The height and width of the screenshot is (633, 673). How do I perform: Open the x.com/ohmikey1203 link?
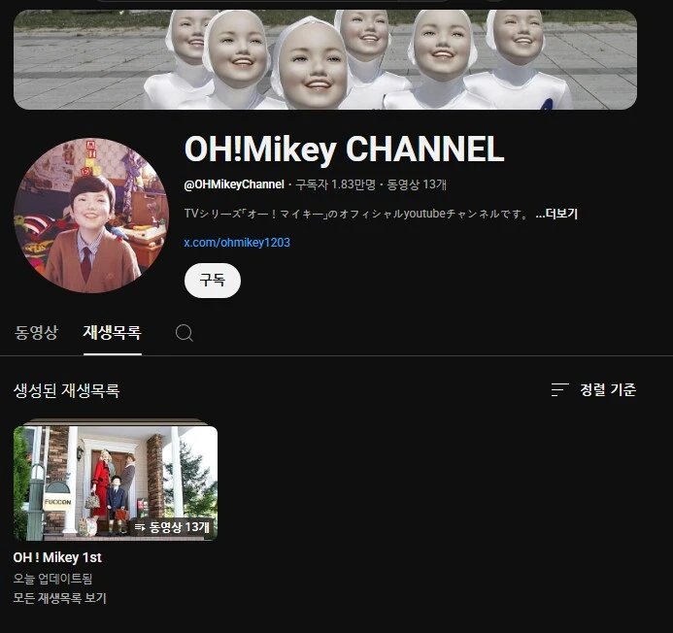(x=237, y=243)
